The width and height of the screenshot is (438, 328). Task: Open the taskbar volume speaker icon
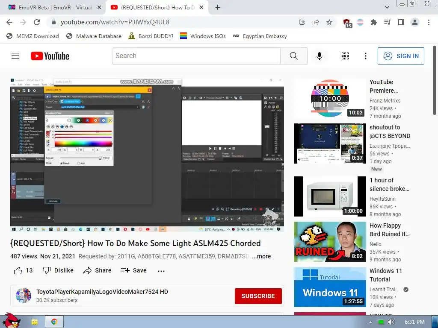pos(391,322)
